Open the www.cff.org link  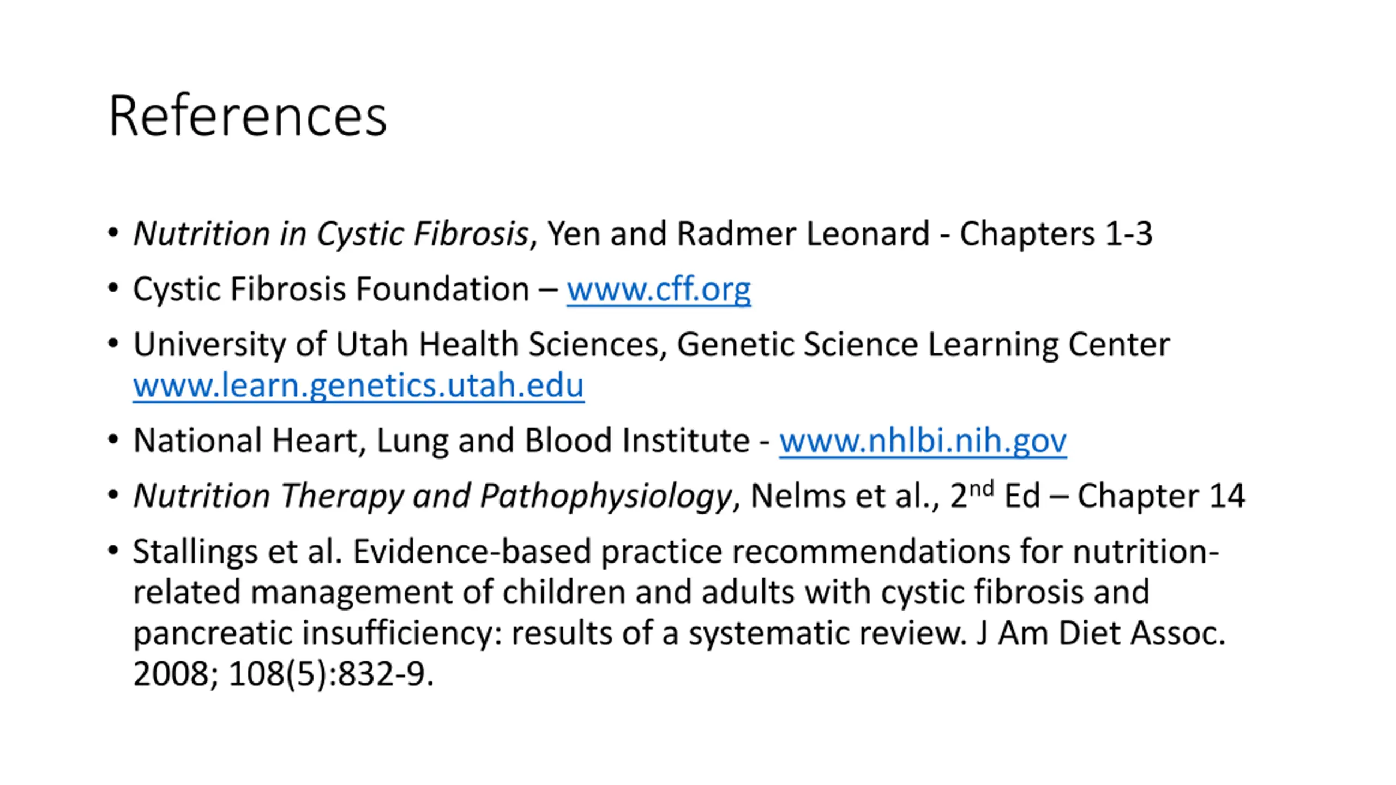pos(659,289)
